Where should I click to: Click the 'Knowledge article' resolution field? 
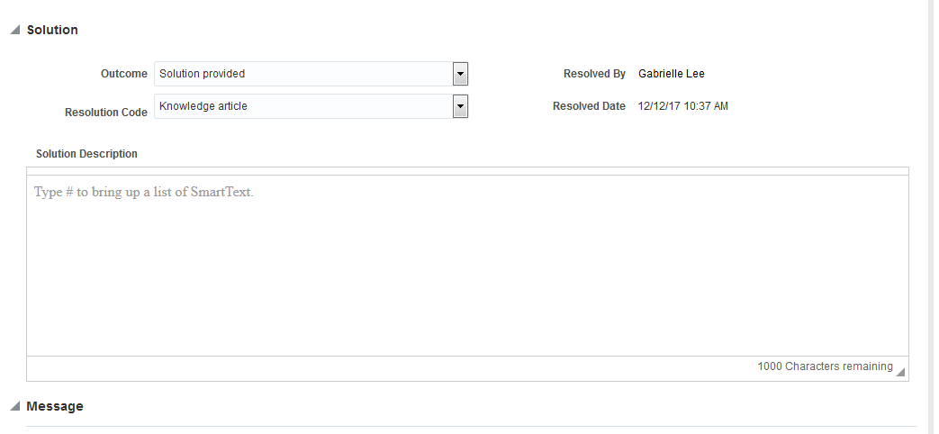coord(302,106)
